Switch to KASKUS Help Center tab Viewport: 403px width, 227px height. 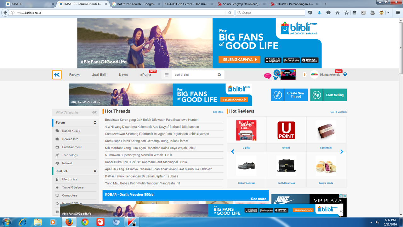tap(189, 4)
